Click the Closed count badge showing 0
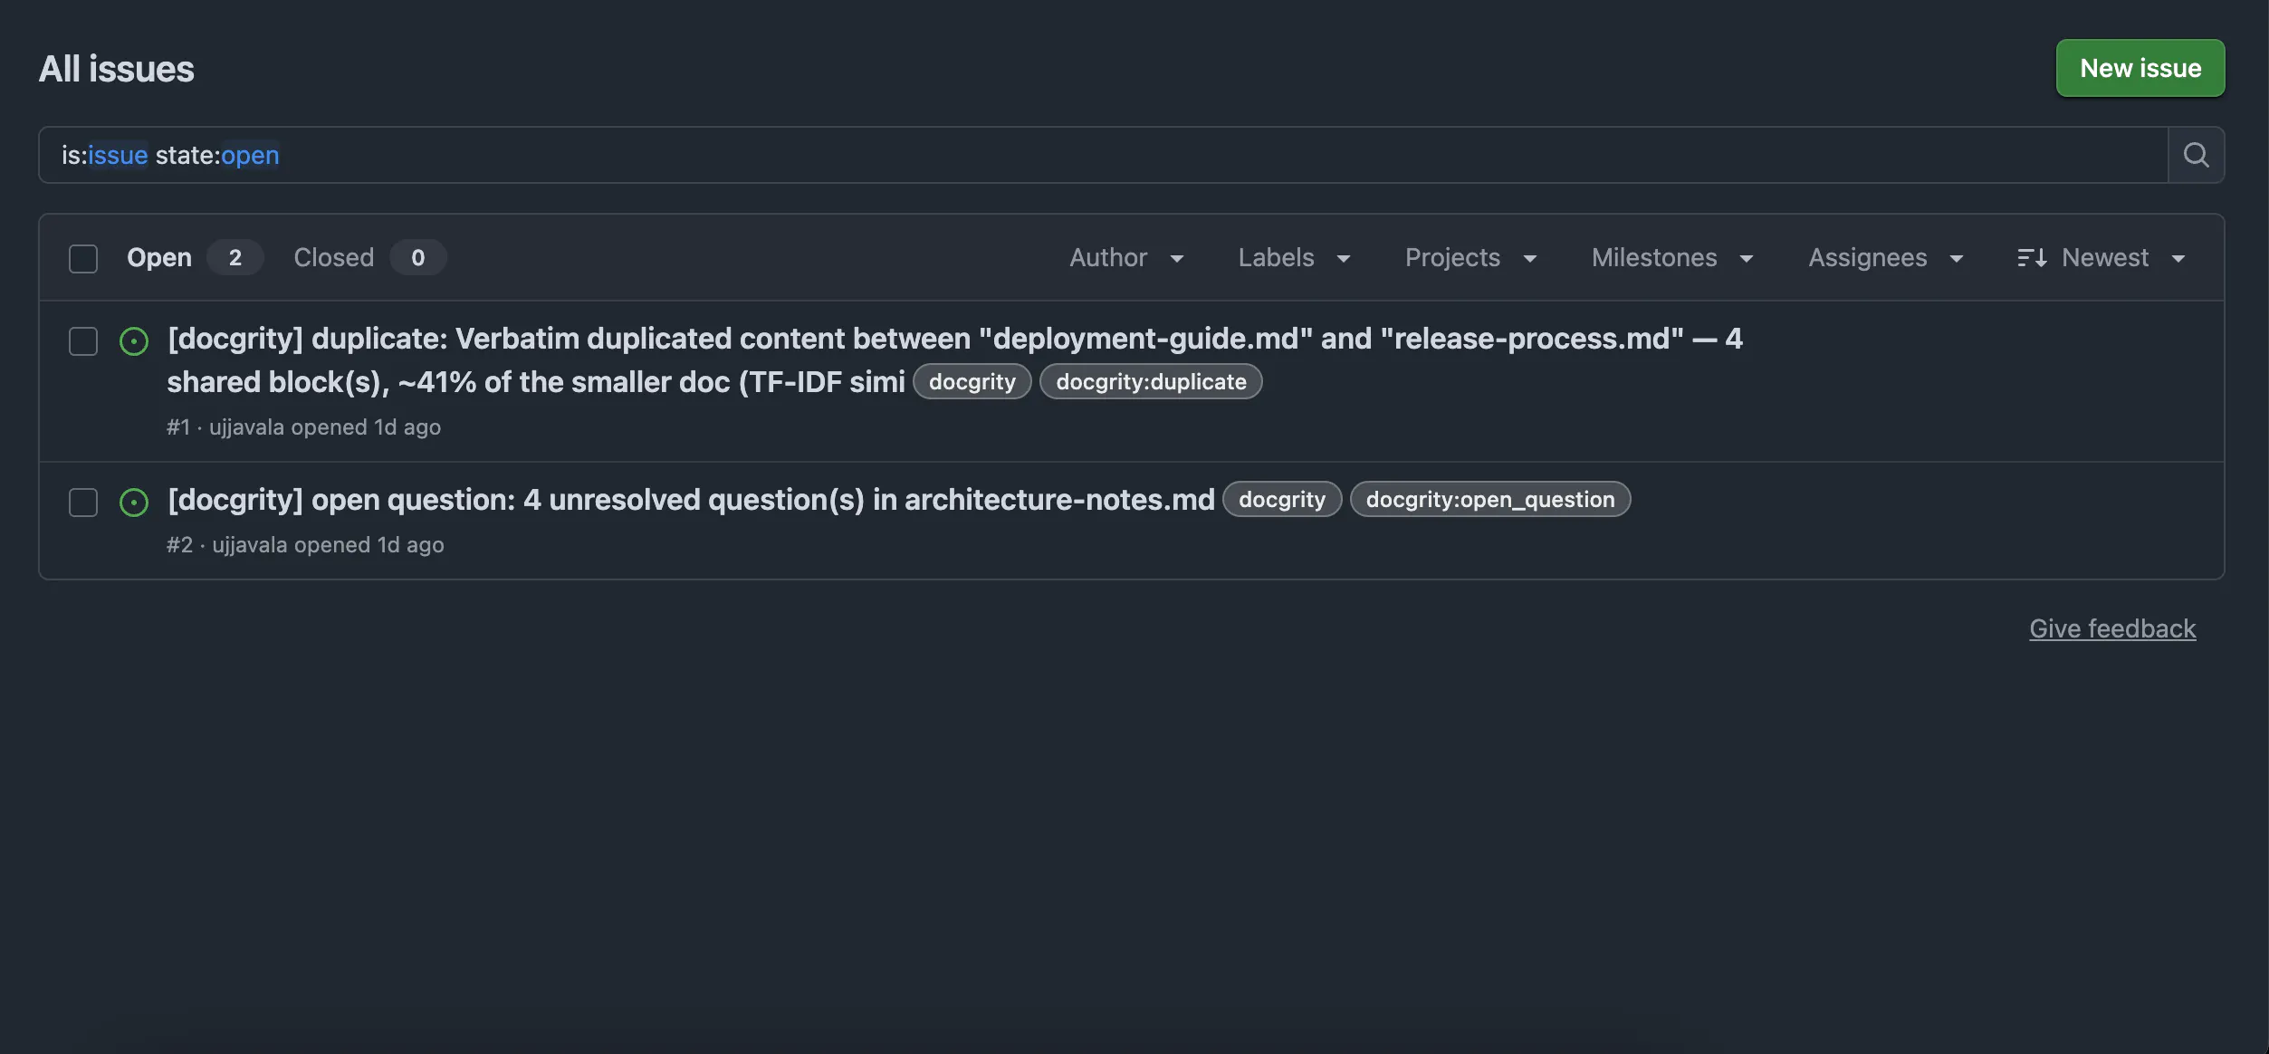 pos(418,258)
